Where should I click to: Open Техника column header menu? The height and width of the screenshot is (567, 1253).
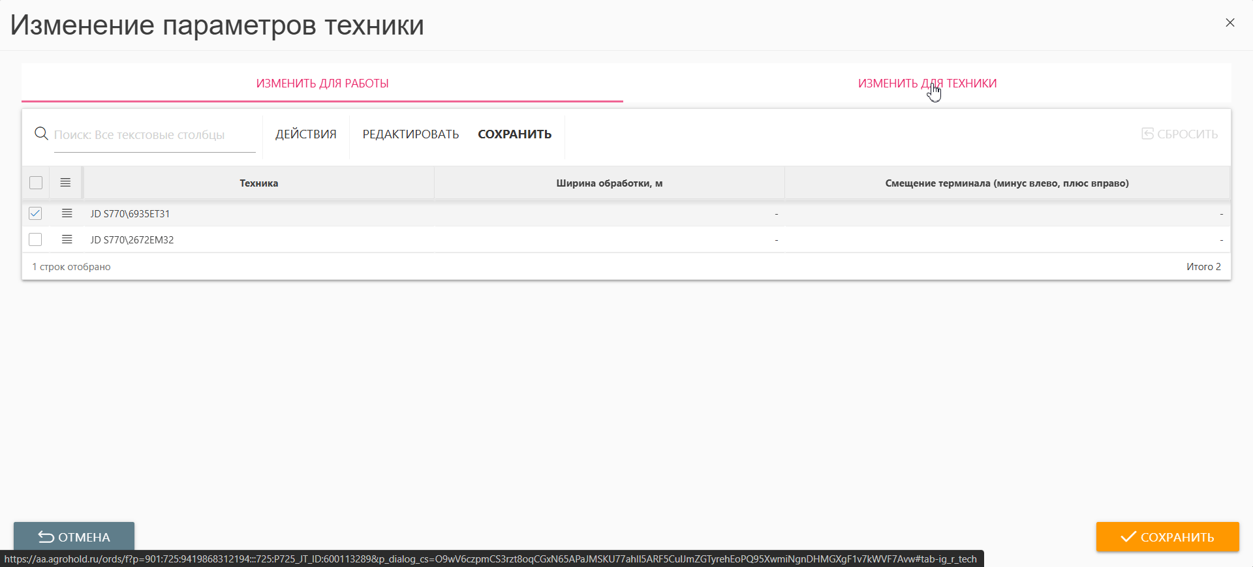click(258, 183)
